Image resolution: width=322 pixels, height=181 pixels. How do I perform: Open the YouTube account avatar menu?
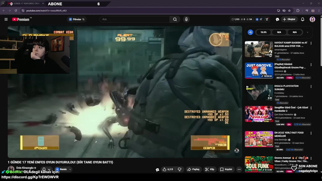pyautogui.click(x=312, y=19)
